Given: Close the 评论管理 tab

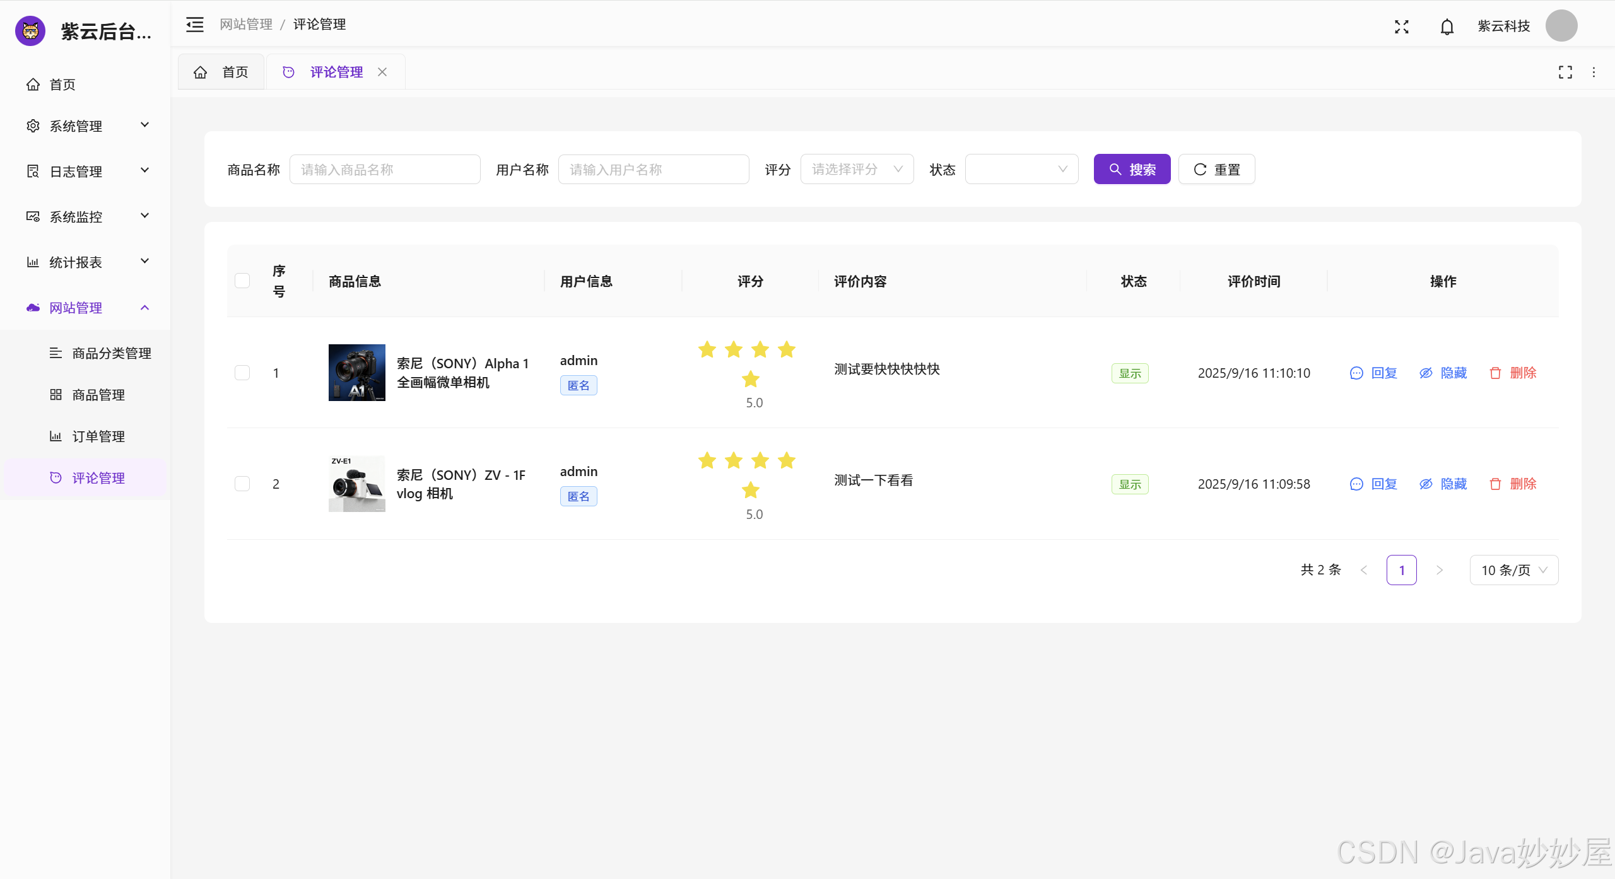Looking at the screenshot, I should point(382,72).
